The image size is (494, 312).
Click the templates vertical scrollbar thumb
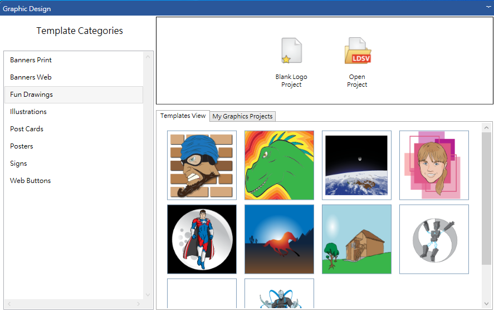coord(486,199)
